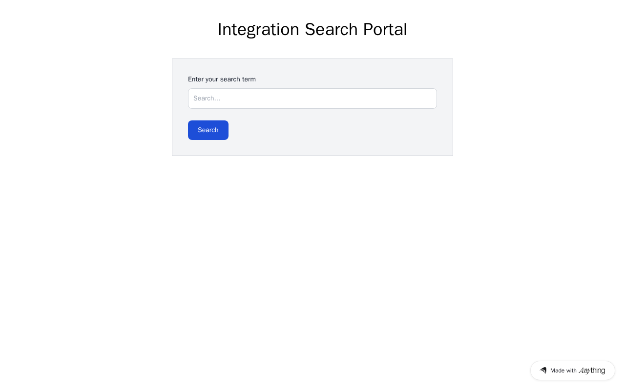Click the white "Search" text on the button
This screenshot has height=390, width=625.
pyautogui.click(x=208, y=130)
